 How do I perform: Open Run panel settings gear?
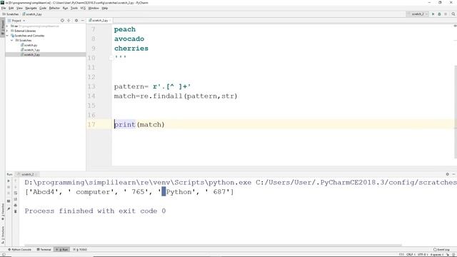pos(448,174)
